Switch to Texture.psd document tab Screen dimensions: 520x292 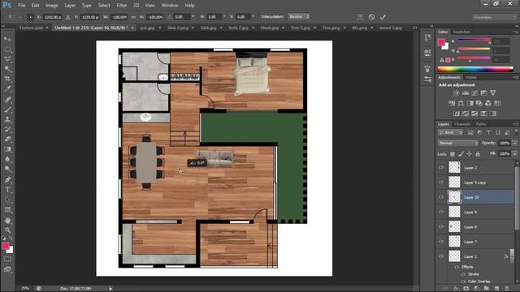31,28
